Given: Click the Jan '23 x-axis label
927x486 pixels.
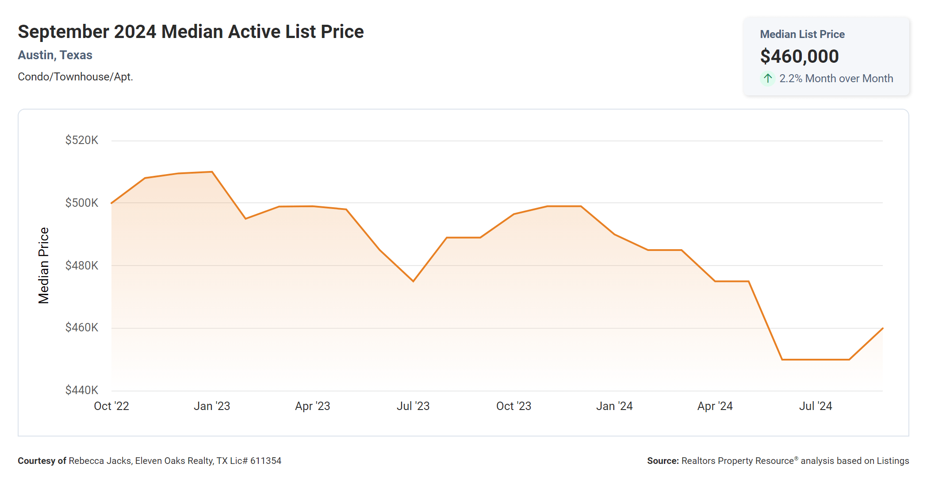Looking at the screenshot, I should (x=212, y=406).
